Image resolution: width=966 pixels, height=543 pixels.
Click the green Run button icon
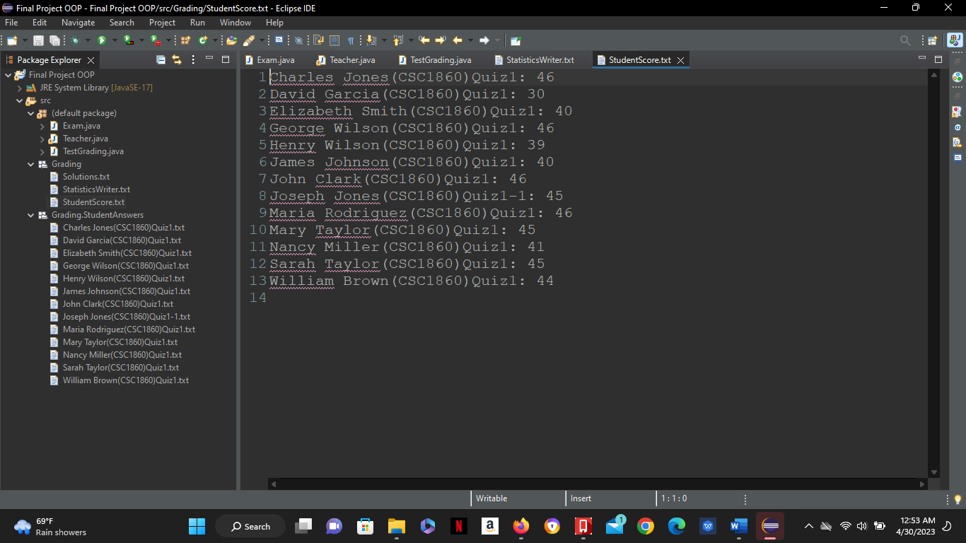tap(102, 40)
